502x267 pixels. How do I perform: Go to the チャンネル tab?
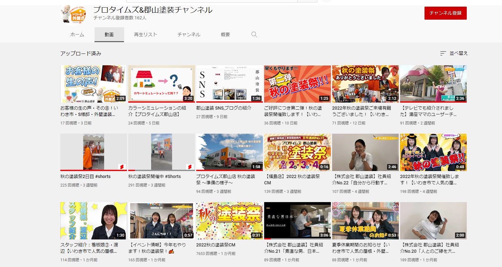[189, 35]
